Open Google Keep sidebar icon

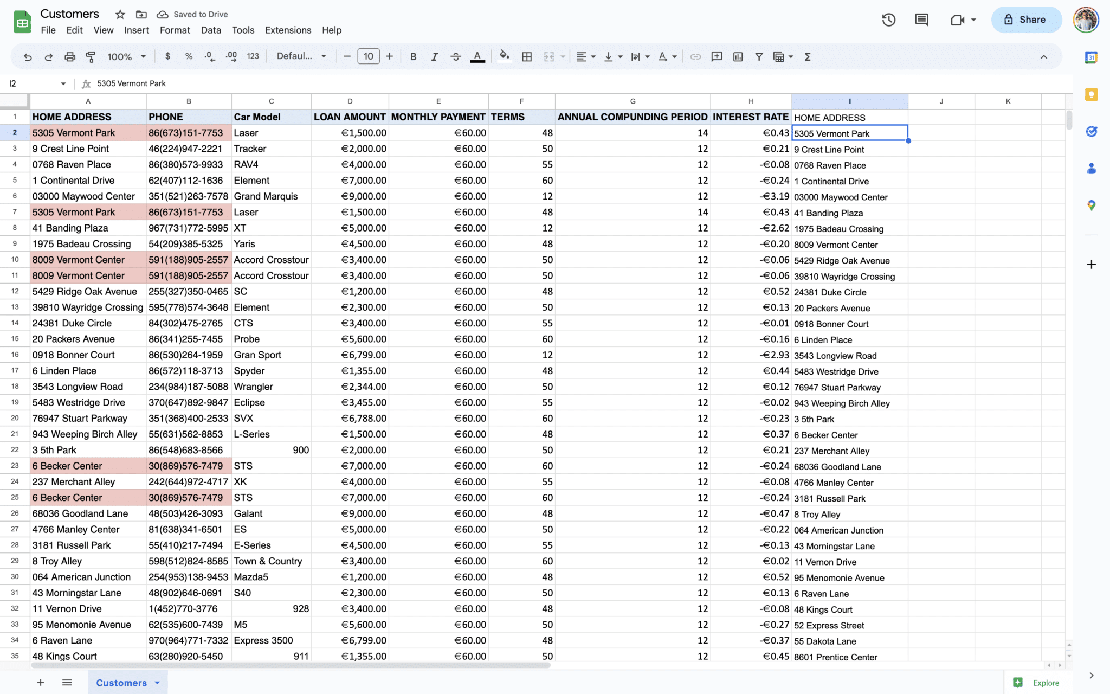(1091, 95)
